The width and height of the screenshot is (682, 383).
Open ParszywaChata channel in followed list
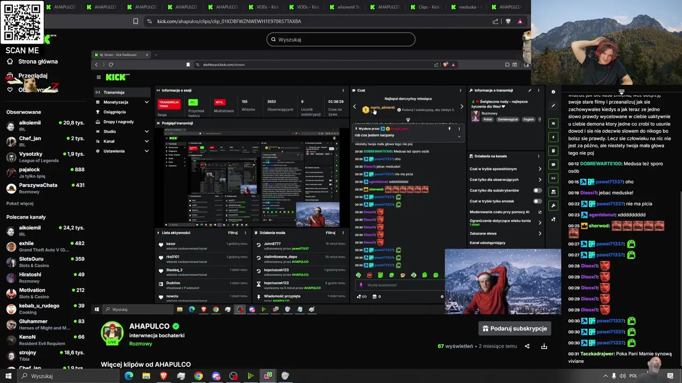[x=45, y=188]
